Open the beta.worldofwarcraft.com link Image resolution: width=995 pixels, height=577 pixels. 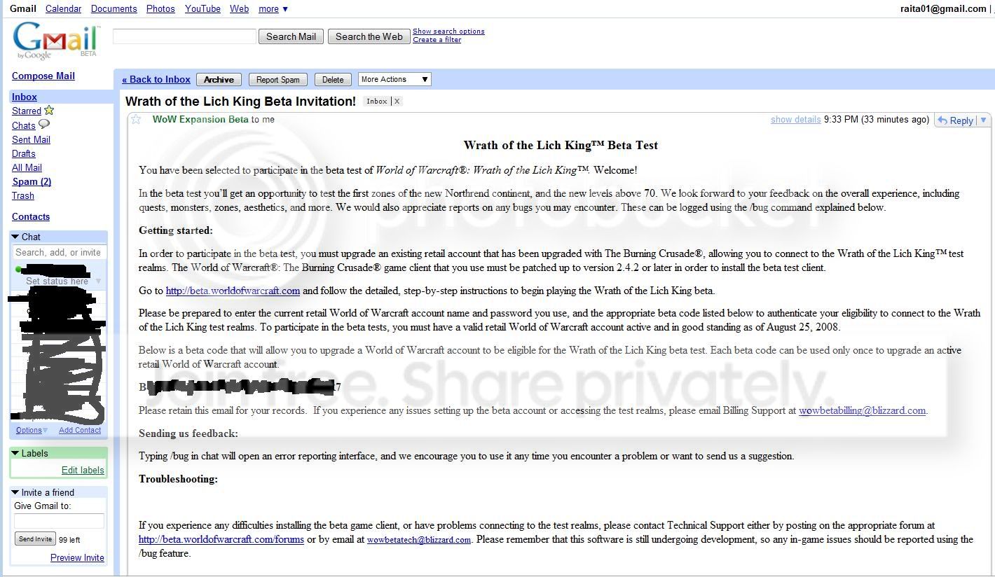point(233,291)
